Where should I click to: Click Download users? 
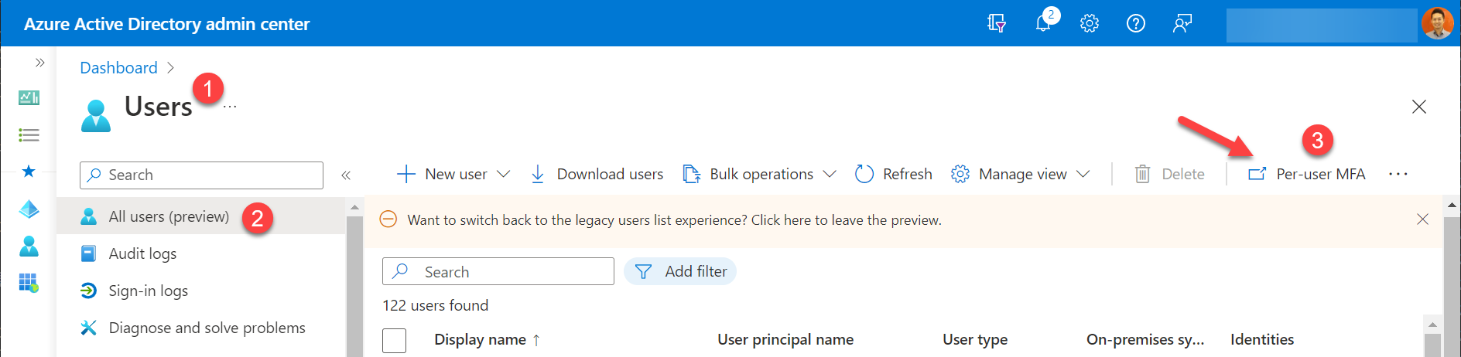(x=597, y=174)
